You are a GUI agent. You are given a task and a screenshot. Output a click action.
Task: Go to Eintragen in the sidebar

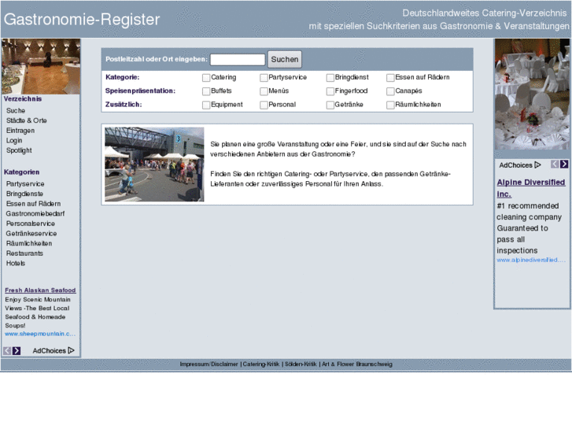pos(20,131)
